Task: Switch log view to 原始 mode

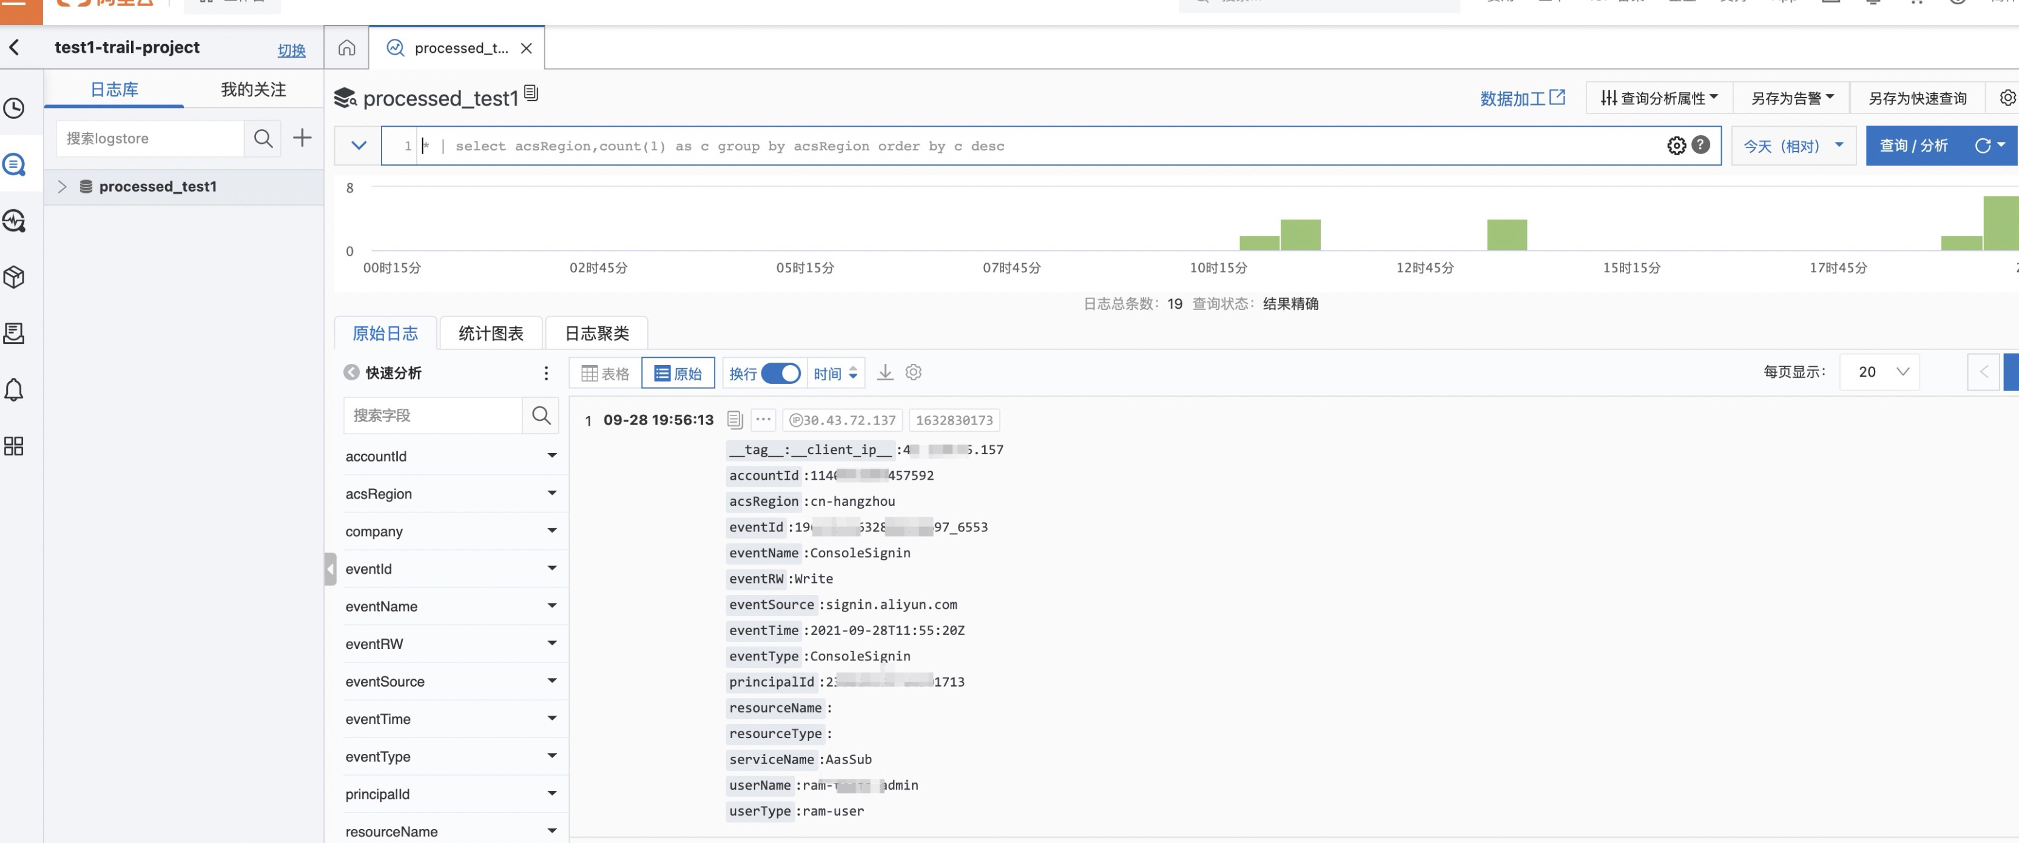Action: (678, 374)
